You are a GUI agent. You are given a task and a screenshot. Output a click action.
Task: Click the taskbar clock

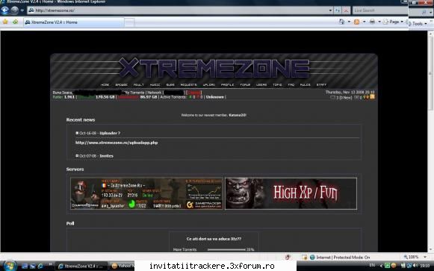(425, 266)
